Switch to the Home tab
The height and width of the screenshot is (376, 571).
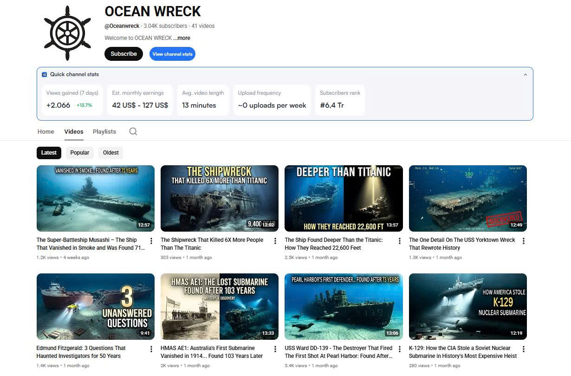[46, 132]
